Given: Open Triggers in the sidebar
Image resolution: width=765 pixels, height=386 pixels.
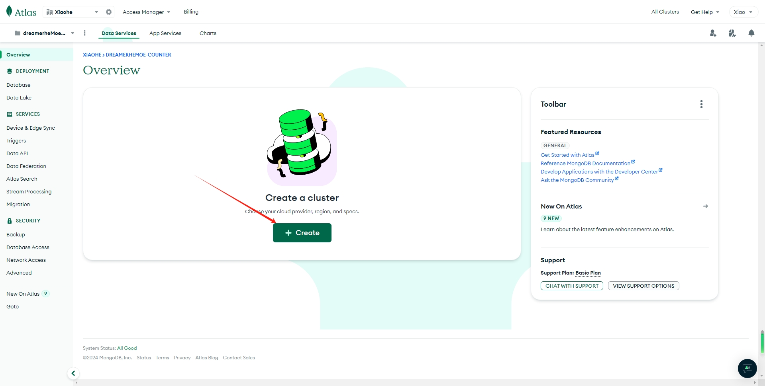Looking at the screenshot, I should [16, 140].
